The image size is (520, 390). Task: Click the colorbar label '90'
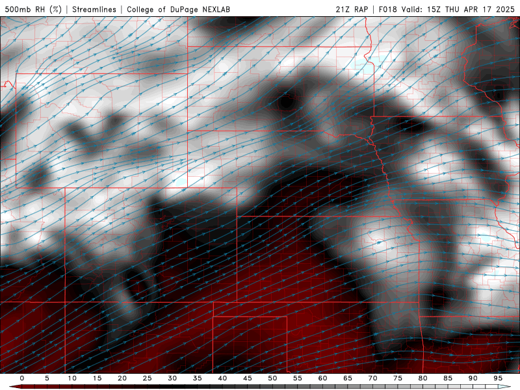click(473, 378)
